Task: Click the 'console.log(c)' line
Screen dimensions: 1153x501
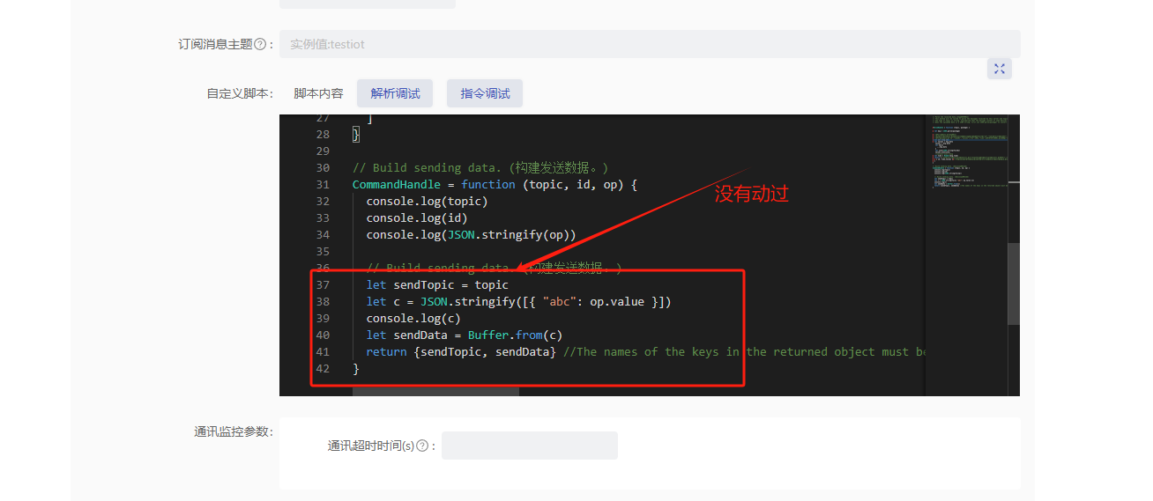Action: (413, 318)
